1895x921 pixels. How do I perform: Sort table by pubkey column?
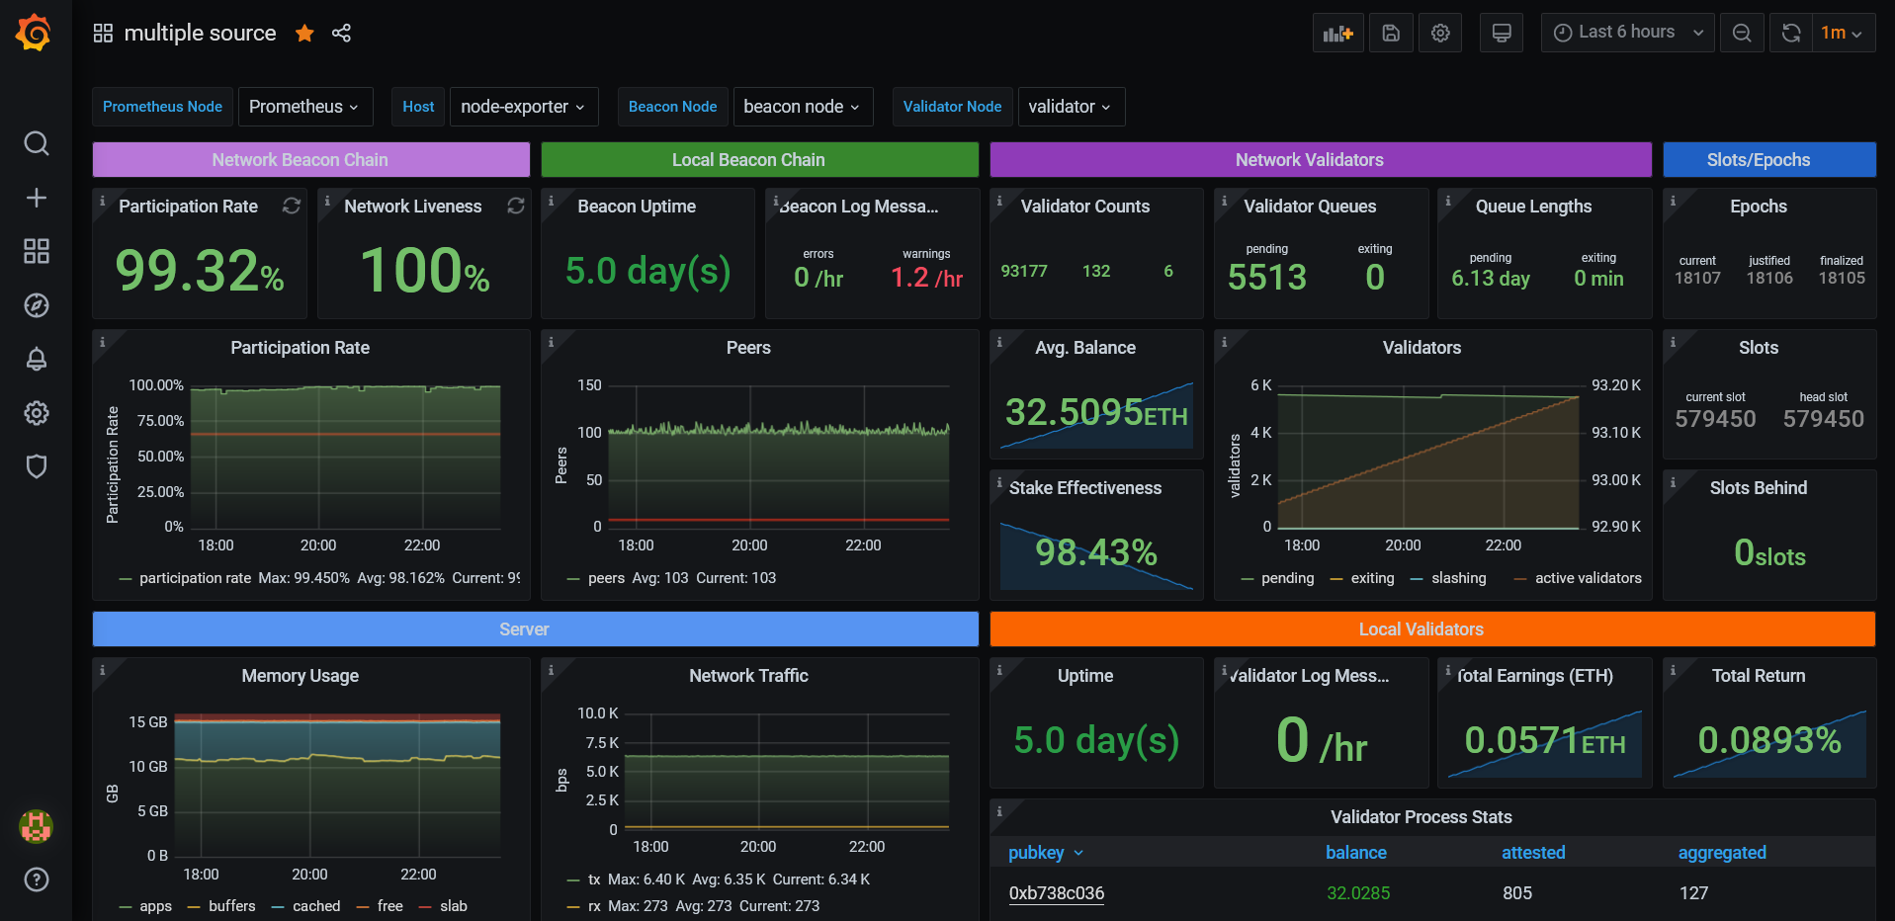click(x=1046, y=853)
